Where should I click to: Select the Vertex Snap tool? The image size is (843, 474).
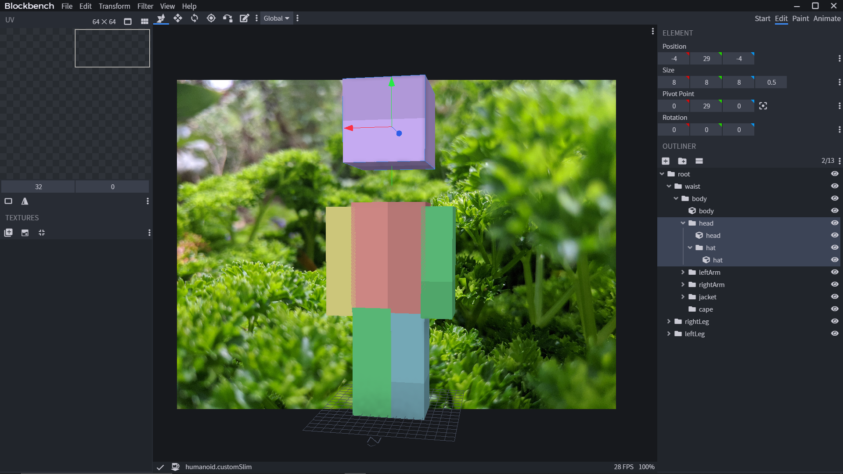coord(227,18)
